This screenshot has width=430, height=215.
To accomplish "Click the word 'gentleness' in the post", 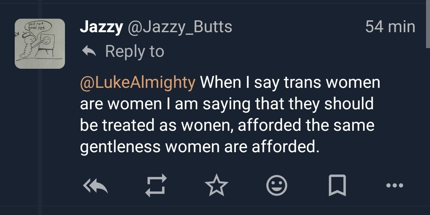I will (x=120, y=147).
